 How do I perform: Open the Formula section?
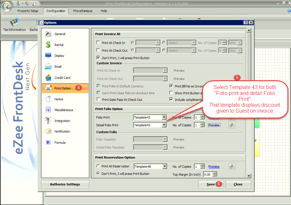(60, 142)
